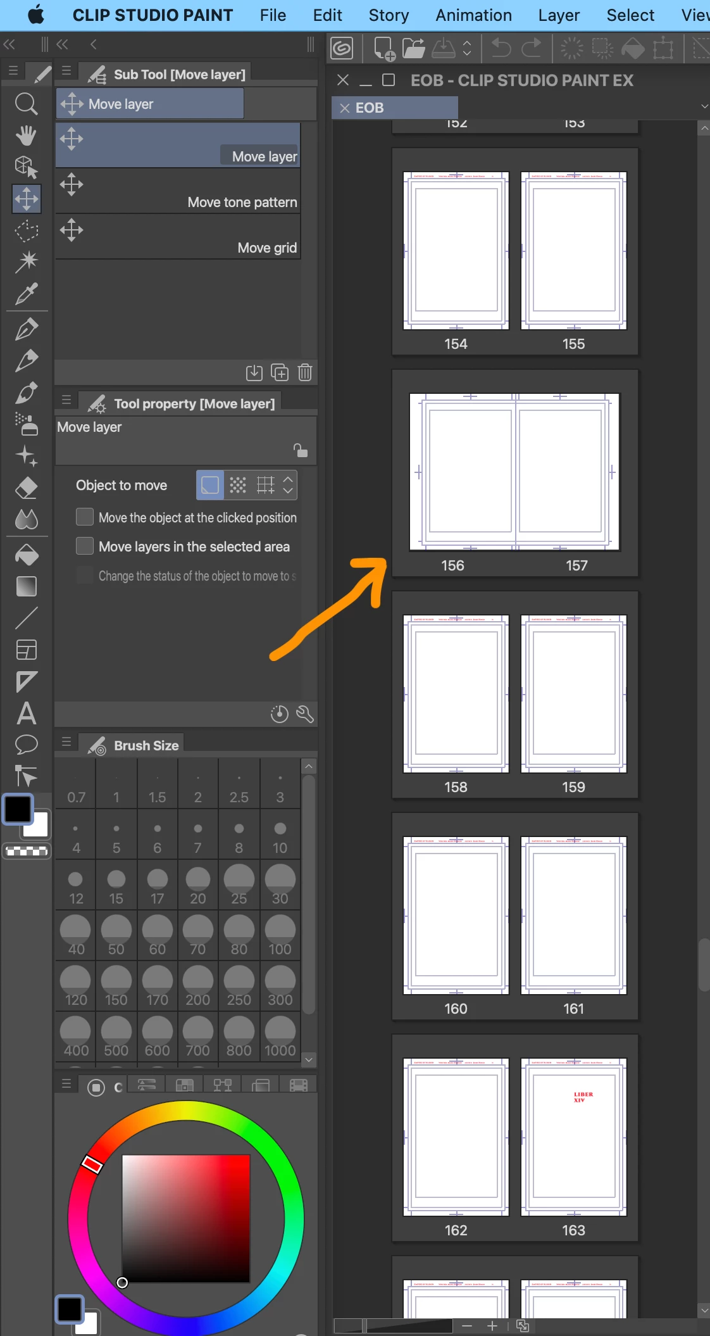Screen dimensions: 710x1336
Task: Choose Tone pattern as object to move
Action: coord(238,485)
